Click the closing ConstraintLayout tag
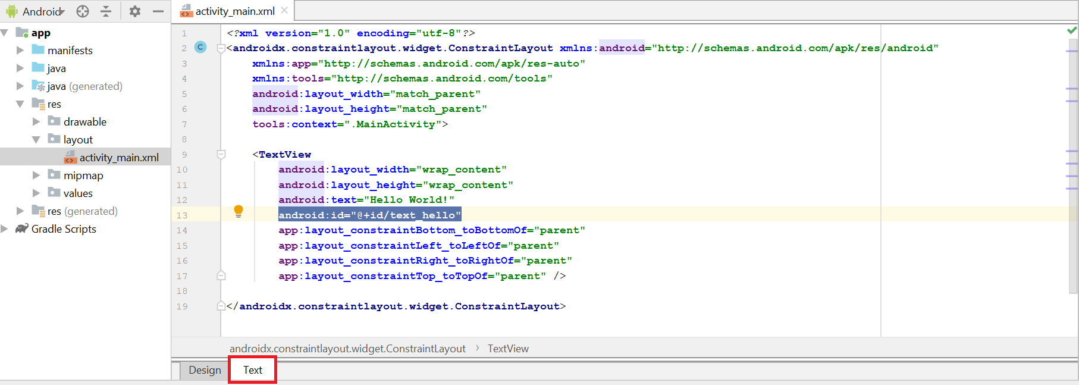The height and width of the screenshot is (385, 1079). 396,306
